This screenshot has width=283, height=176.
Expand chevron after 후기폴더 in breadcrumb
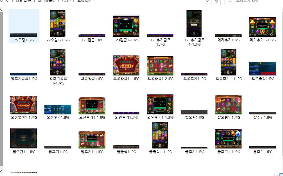[59, 1]
